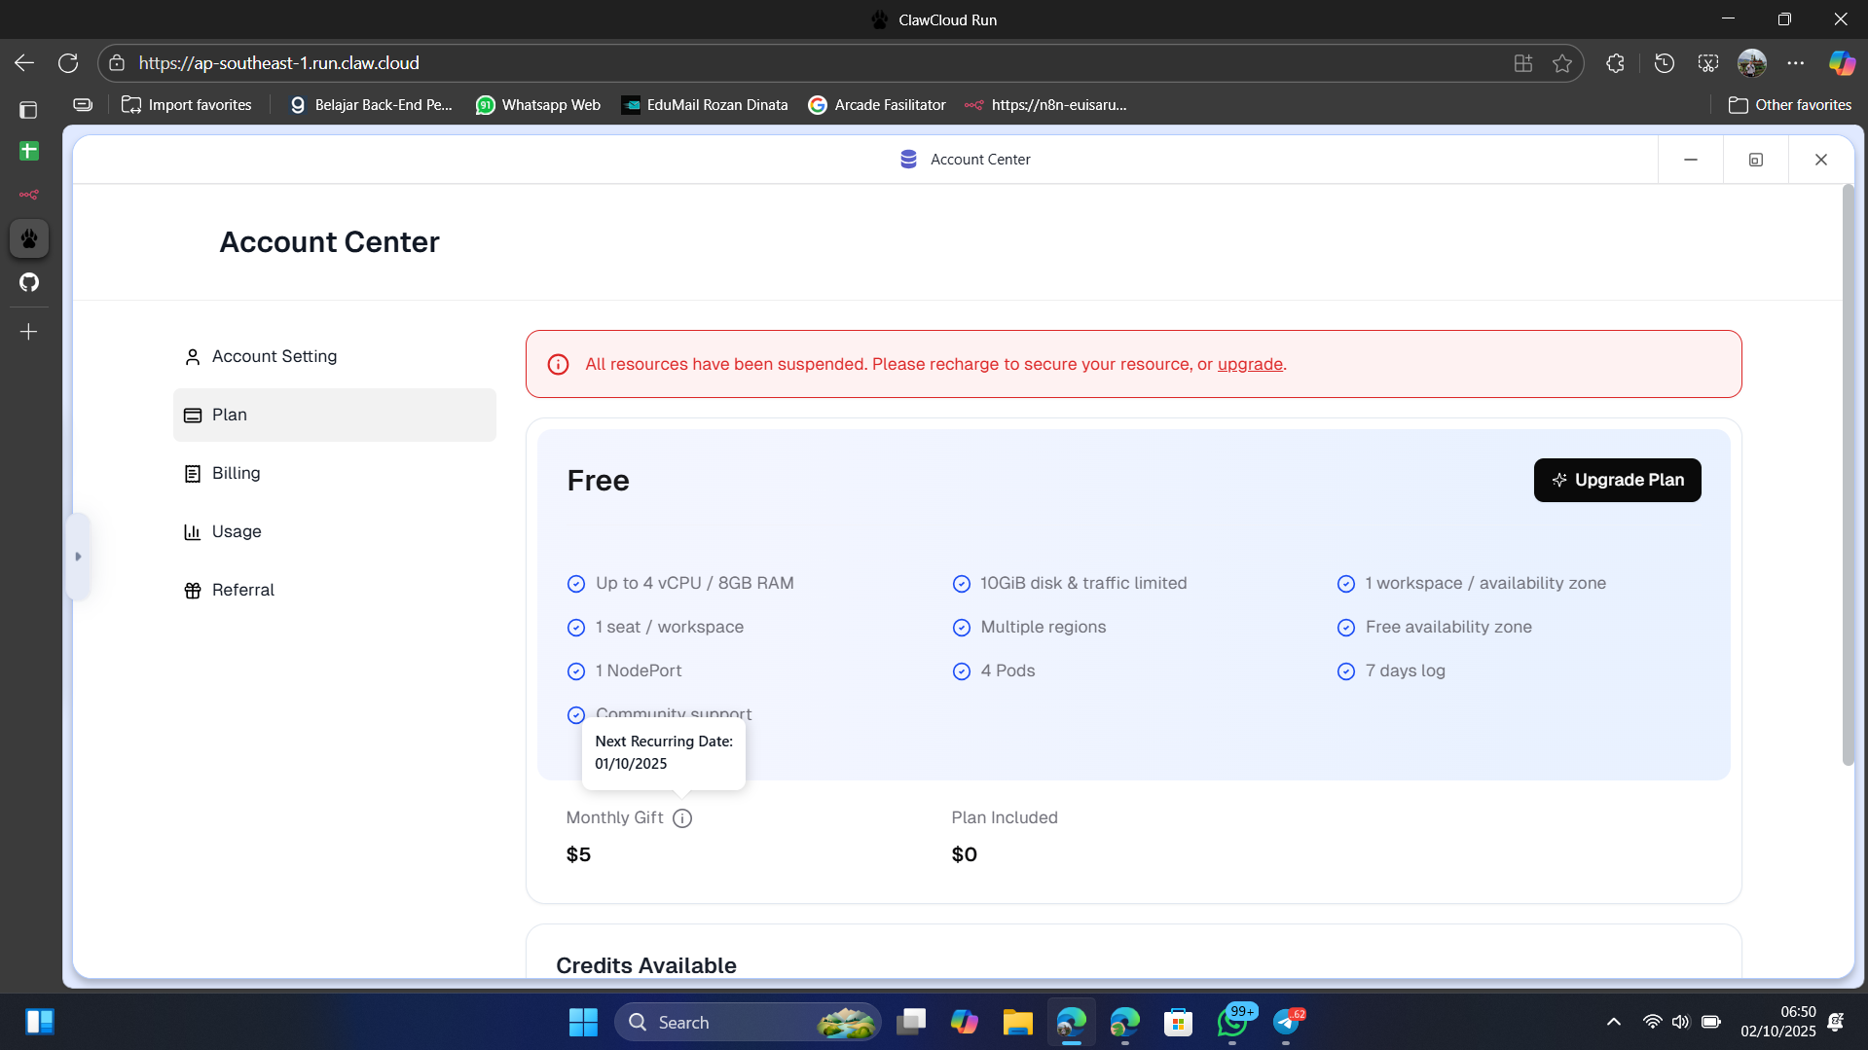Viewport: 1868px width, 1050px height.
Task: Follow the upgrade link in warning banner
Action: 1250,364
